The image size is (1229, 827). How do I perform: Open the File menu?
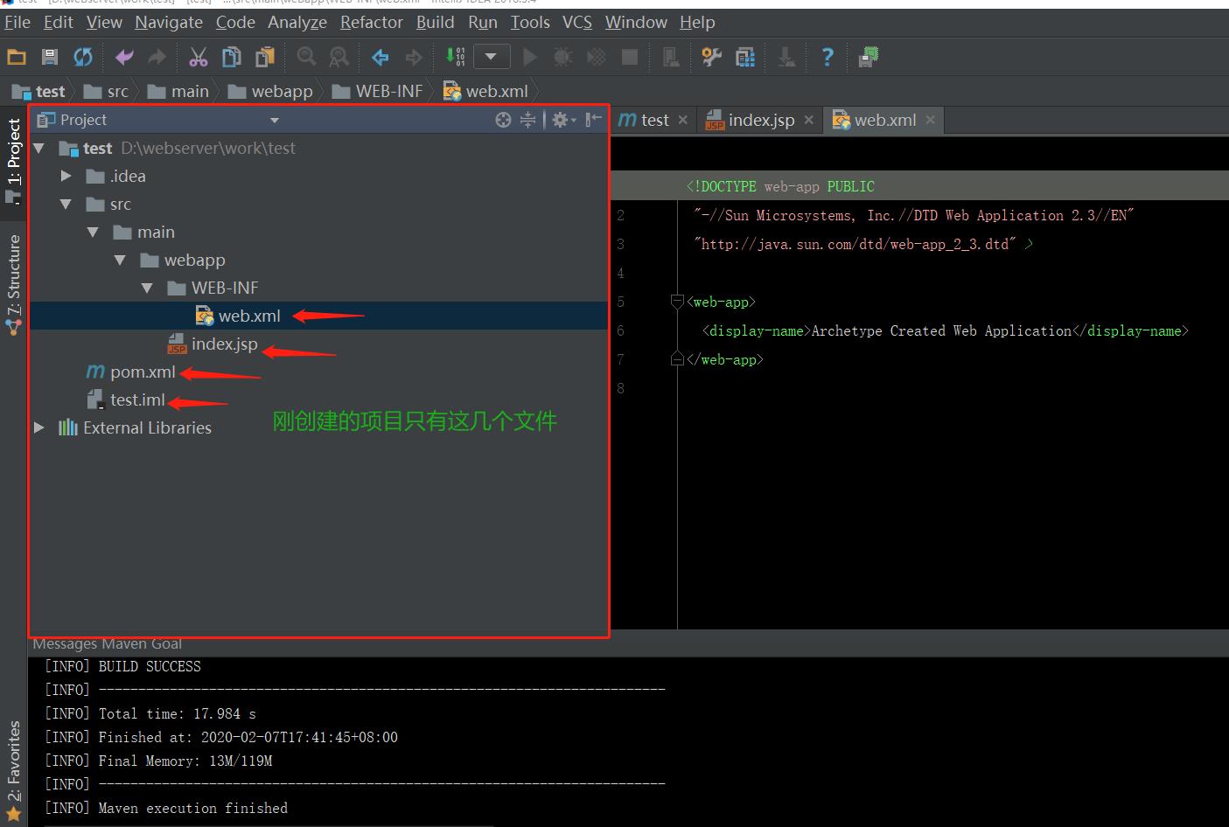[x=17, y=23]
